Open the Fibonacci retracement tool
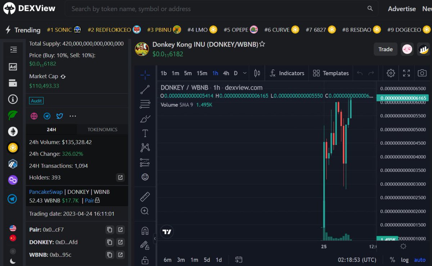 coord(145,104)
